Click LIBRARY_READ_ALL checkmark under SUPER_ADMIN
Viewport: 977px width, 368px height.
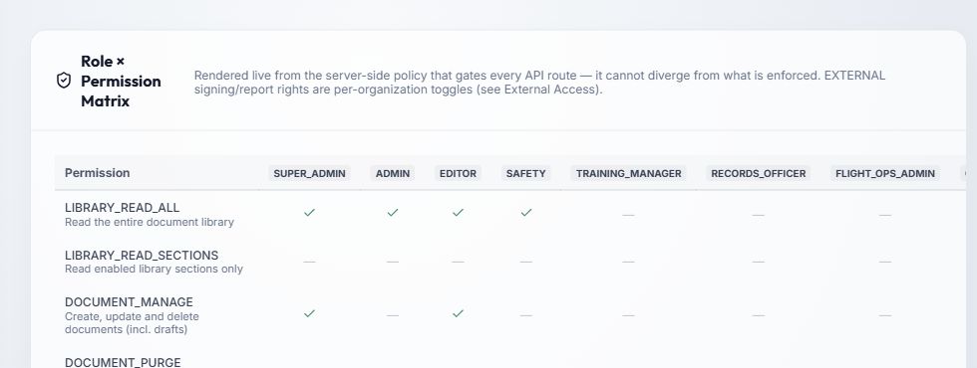pos(310,213)
